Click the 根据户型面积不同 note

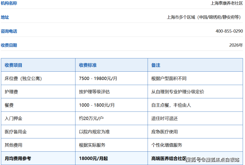click(169, 78)
